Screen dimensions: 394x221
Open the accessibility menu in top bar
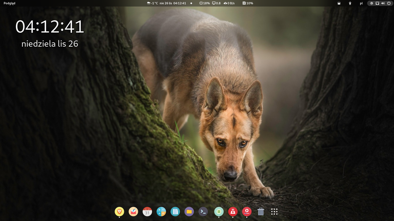coord(350,3)
